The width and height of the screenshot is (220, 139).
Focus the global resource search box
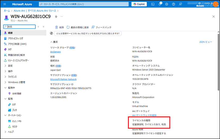(84, 4)
